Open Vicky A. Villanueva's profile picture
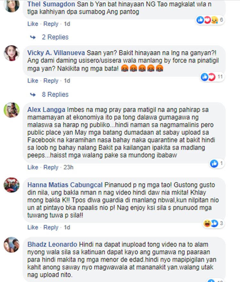This screenshot has height=282, width=240. (x=12, y=53)
